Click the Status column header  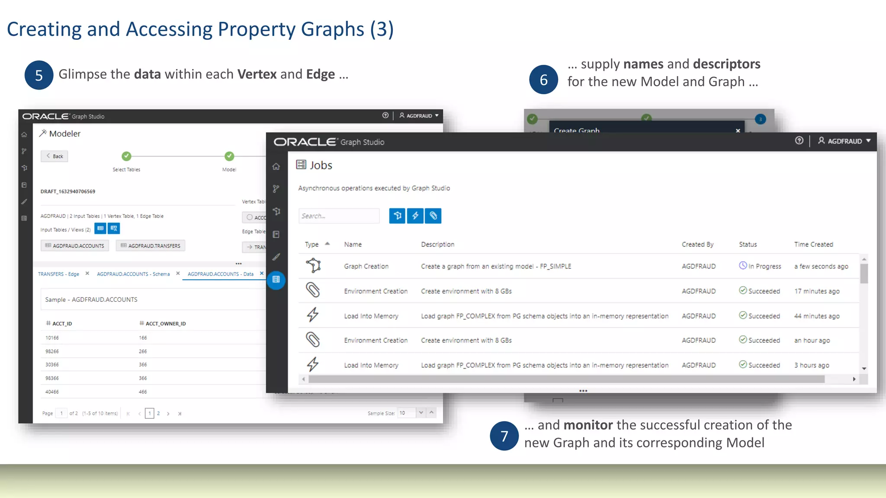(x=748, y=244)
